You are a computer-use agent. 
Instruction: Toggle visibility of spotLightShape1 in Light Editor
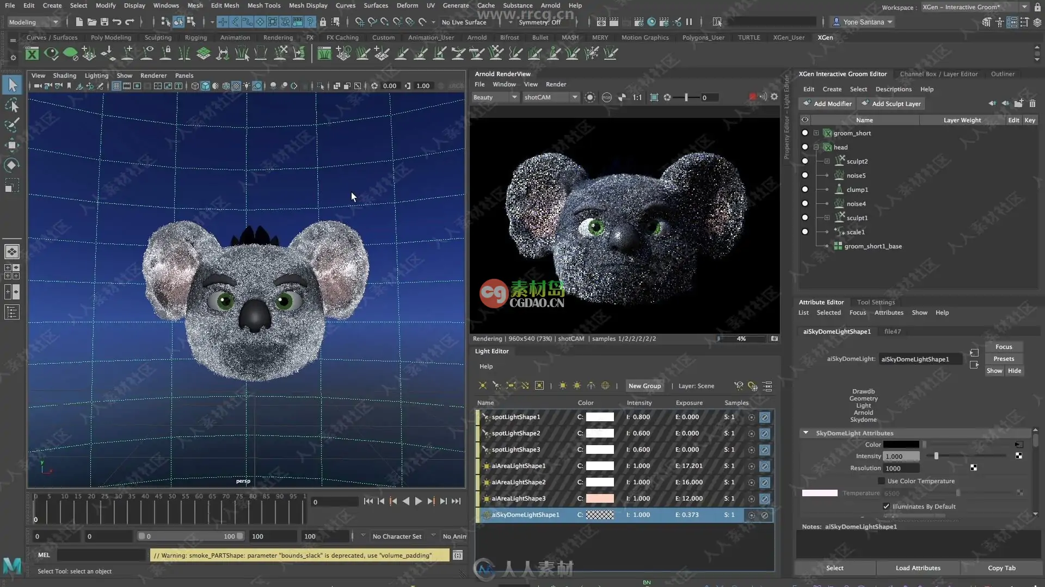pyautogui.click(x=765, y=417)
